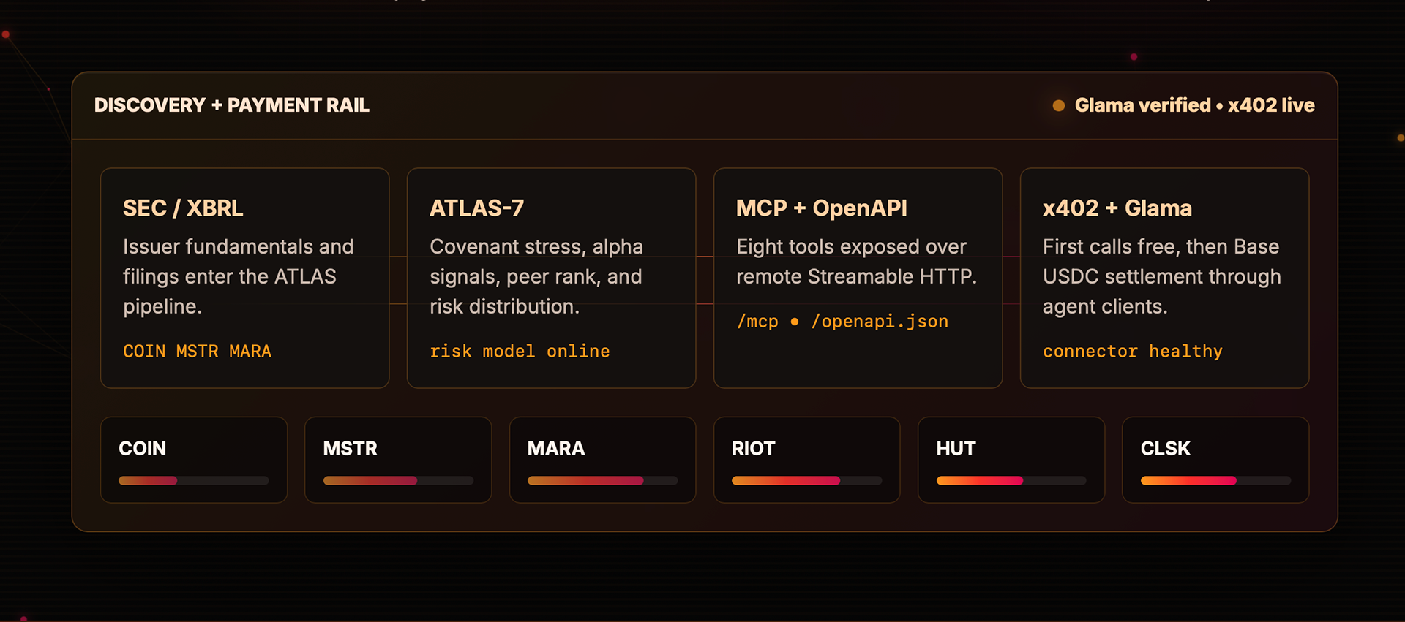Click the /mcp endpoint link
Image resolution: width=1405 pixels, height=622 pixels.
point(757,322)
